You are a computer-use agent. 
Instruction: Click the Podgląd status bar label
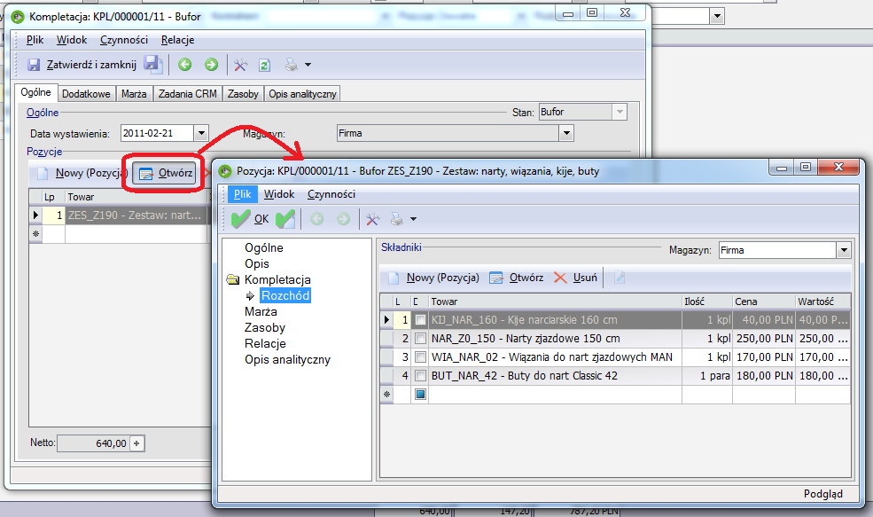click(x=822, y=494)
